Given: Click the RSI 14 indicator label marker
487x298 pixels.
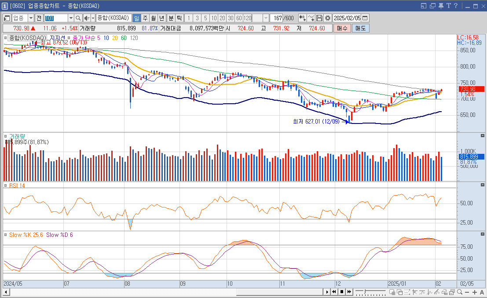Looking at the screenshot, I should click(x=6, y=185).
